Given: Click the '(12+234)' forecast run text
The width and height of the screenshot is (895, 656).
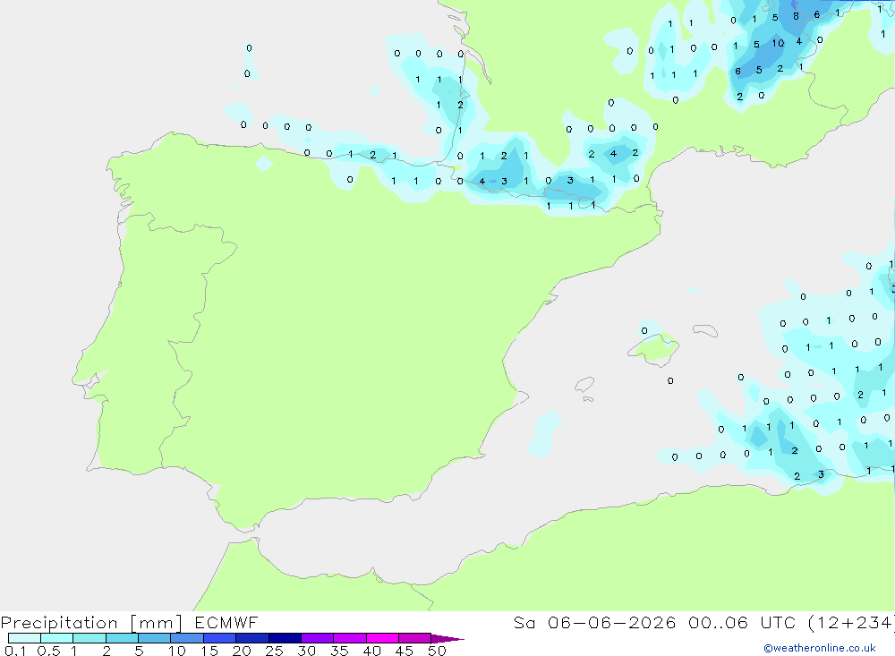Looking at the screenshot, I should point(851,623).
